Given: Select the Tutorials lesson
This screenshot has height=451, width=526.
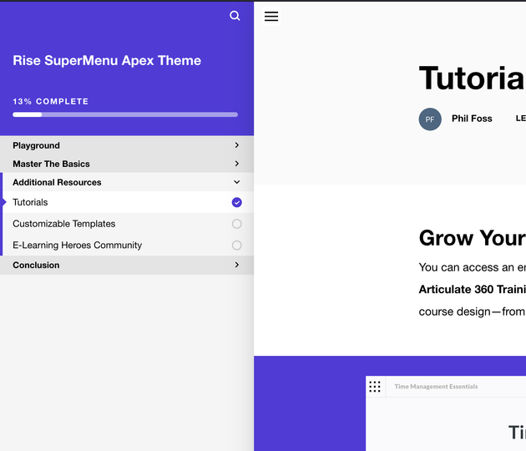Looking at the screenshot, I should pyautogui.click(x=127, y=202).
